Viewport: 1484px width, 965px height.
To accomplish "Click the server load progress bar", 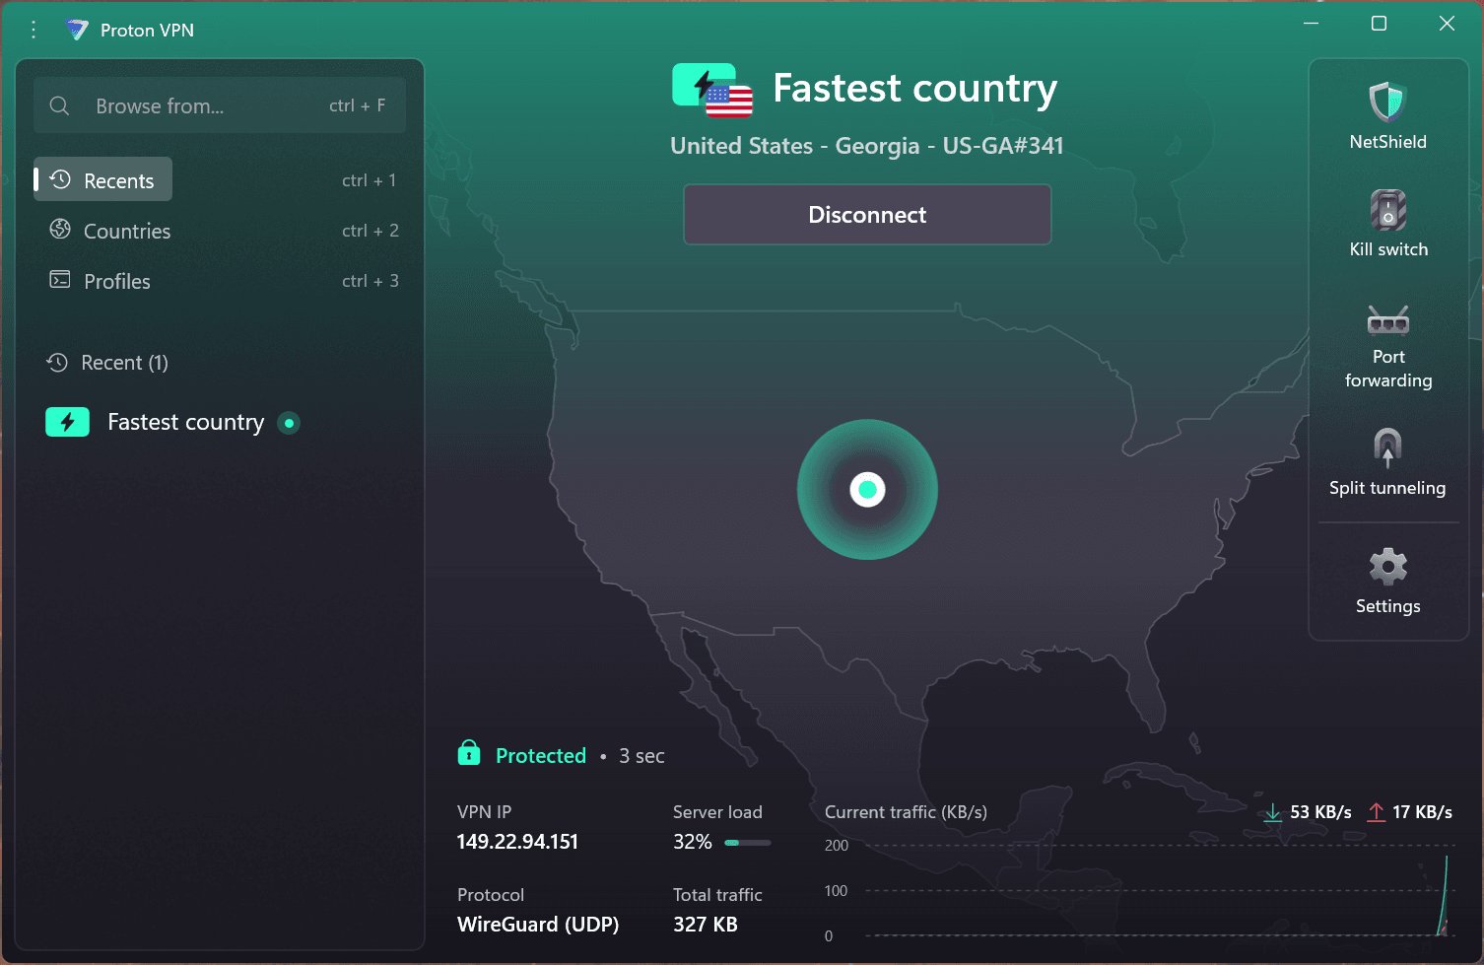I will coord(747,843).
